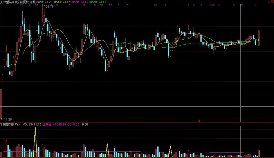Click the tallest yellow volume spike
Screen dimensions: 274x158
click(35, 142)
